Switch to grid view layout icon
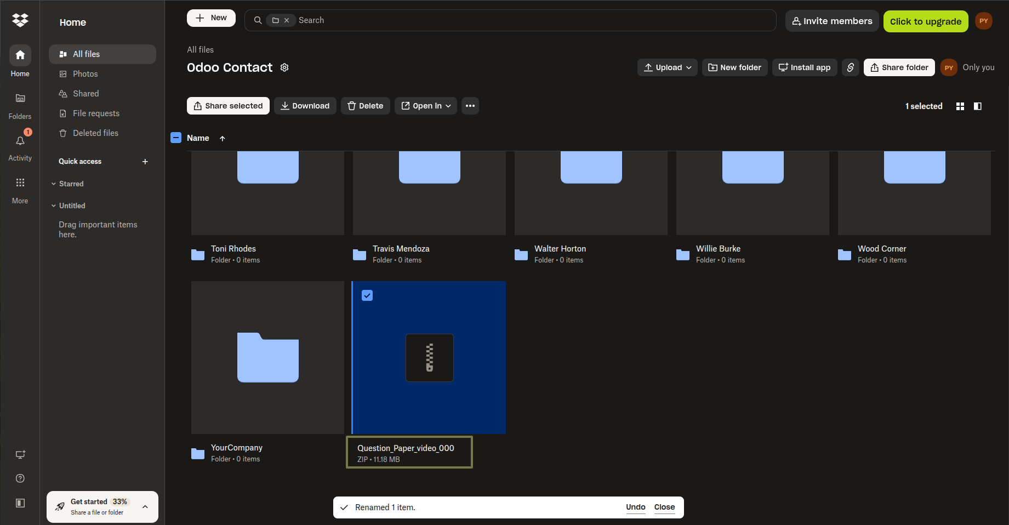The height and width of the screenshot is (525, 1009). [960, 106]
